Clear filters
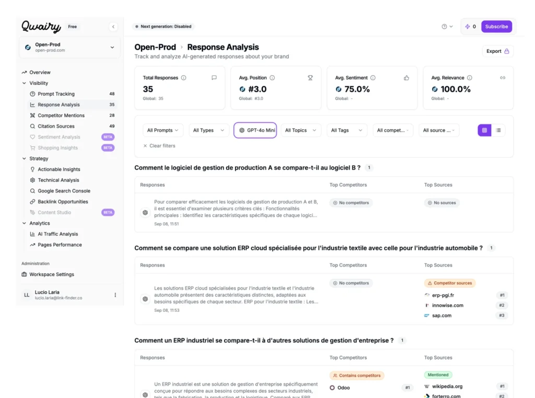Screen dimensions: 535x398 [159, 145]
